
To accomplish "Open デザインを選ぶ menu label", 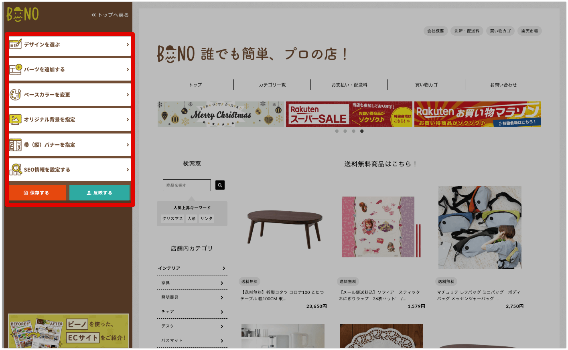I will click(42, 45).
